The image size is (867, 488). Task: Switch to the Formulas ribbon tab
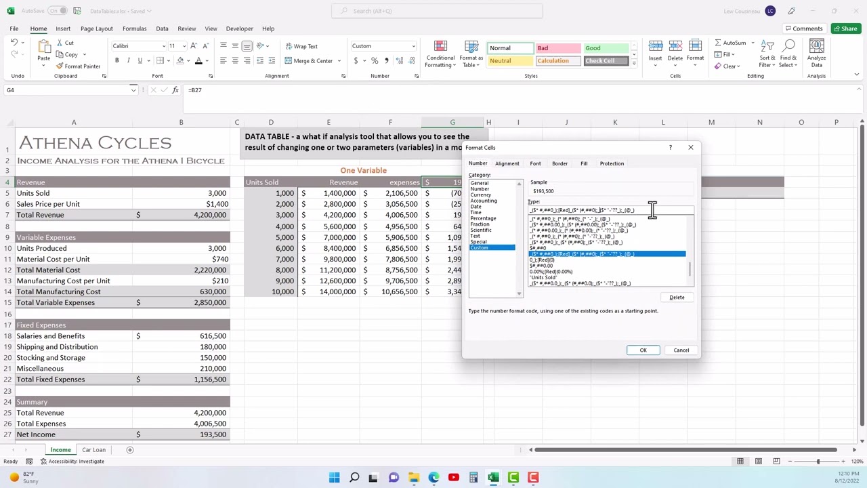134,28
